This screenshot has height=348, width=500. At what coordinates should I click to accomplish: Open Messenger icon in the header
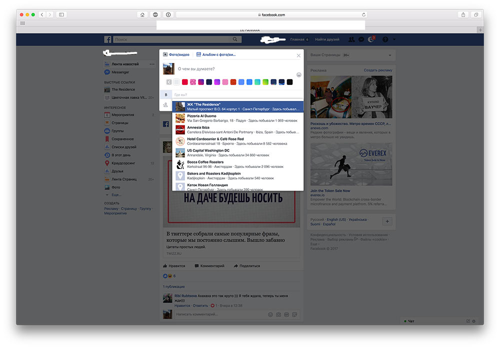click(361, 39)
